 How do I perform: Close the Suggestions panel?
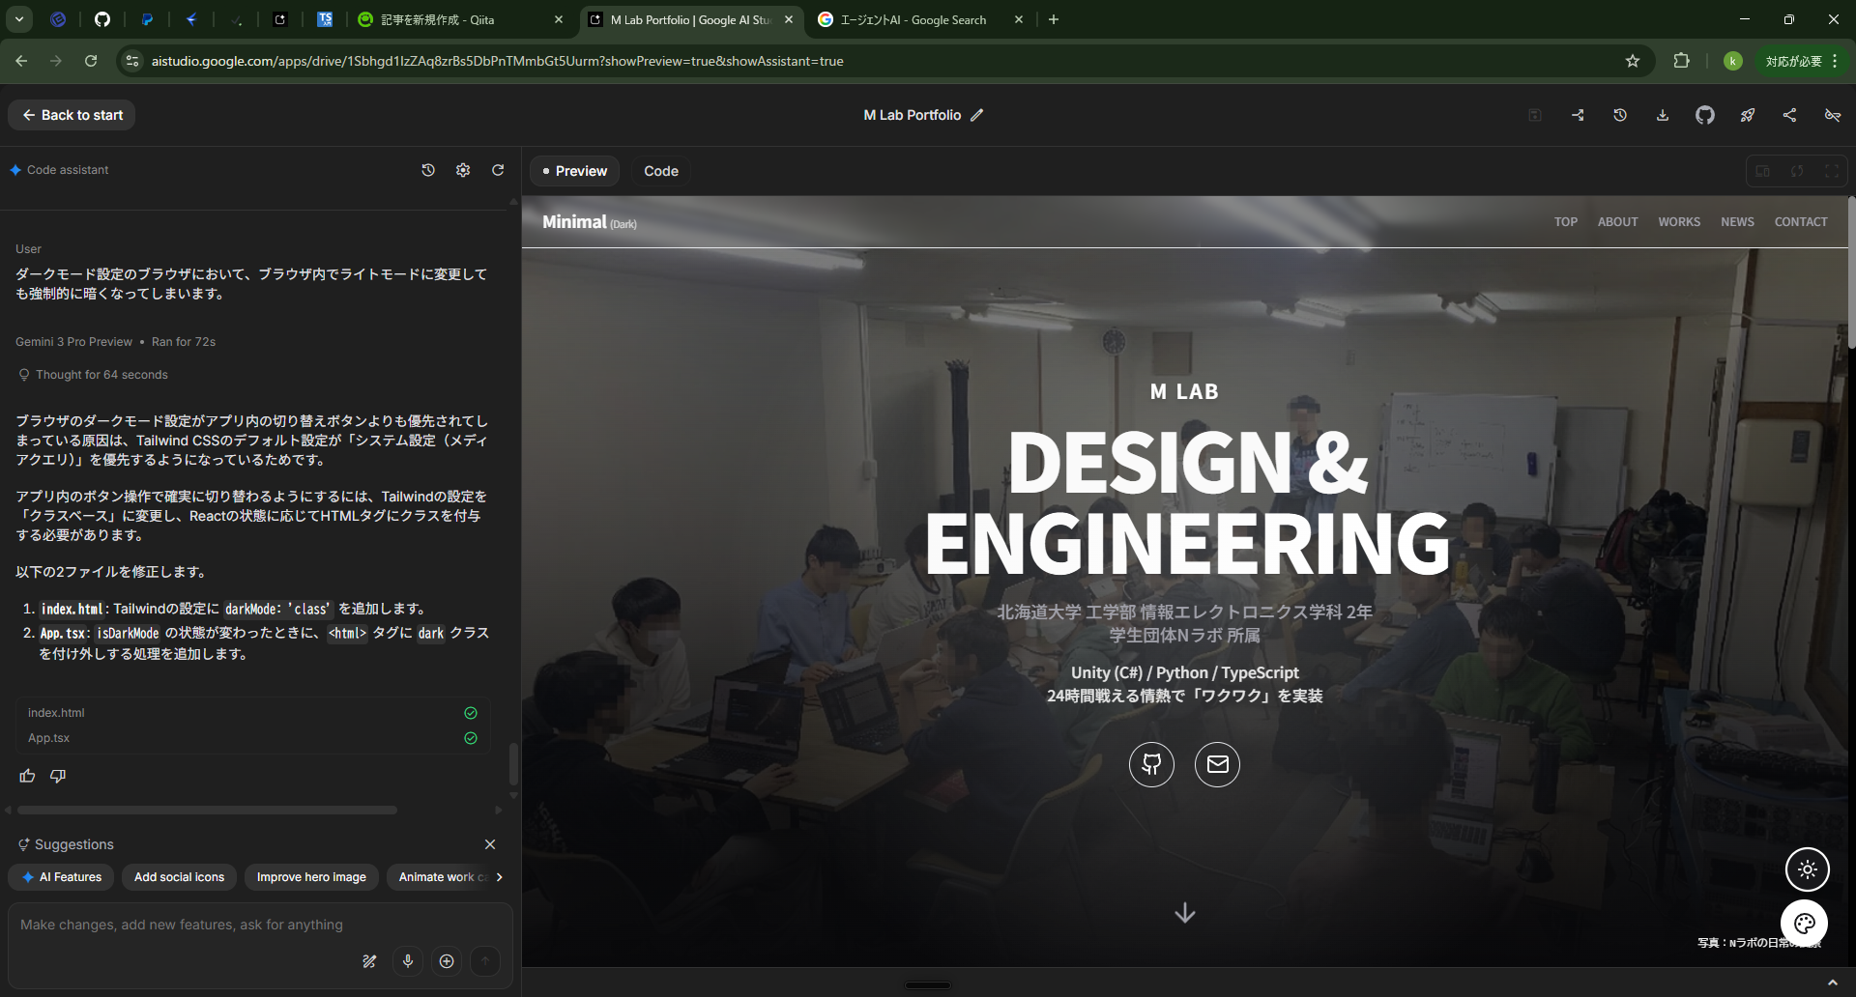(x=490, y=844)
